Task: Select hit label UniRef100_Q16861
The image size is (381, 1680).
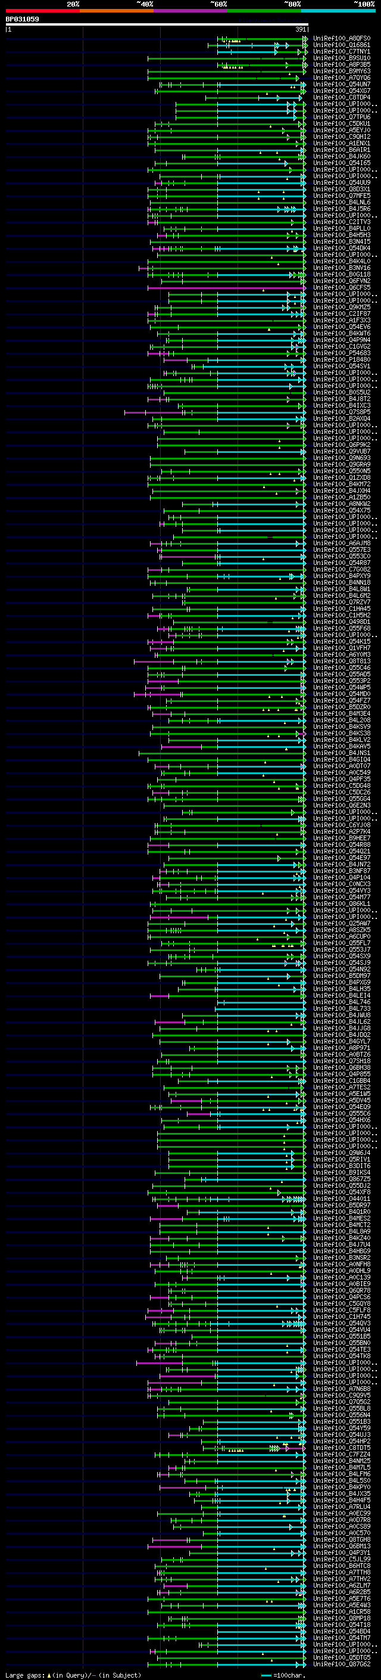Action: tap(342, 45)
